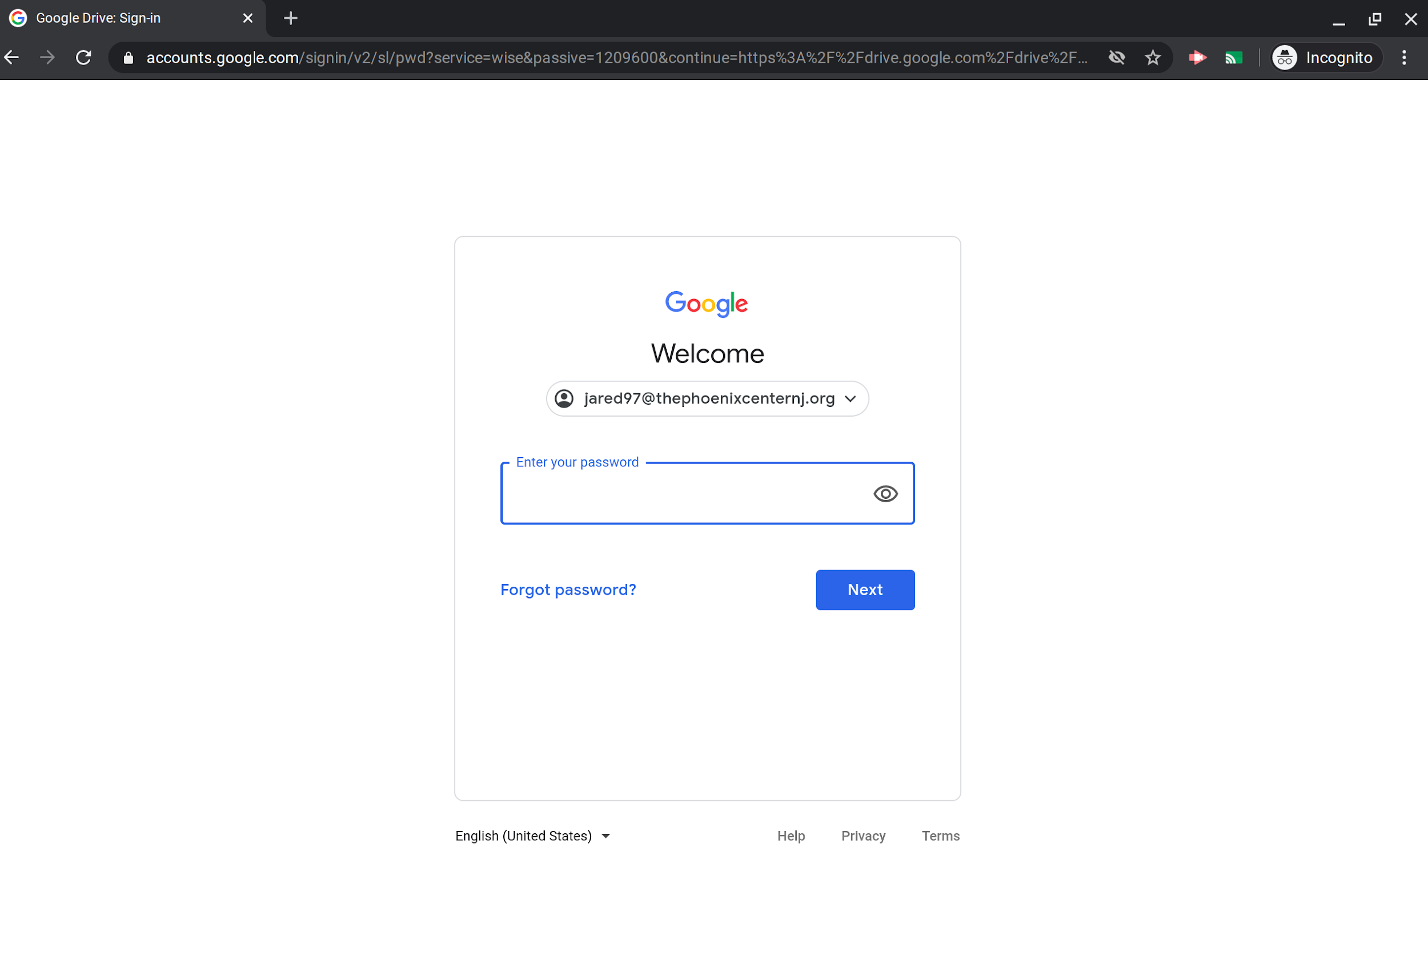Viewport: 1428px width, 956px height.
Task: Toggle the extensions toolbar red icon
Action: point(1197,58)
